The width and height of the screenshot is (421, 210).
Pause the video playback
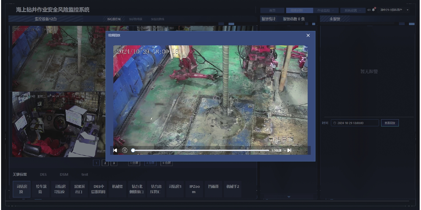pyautogui.click(x=125, y=150)
